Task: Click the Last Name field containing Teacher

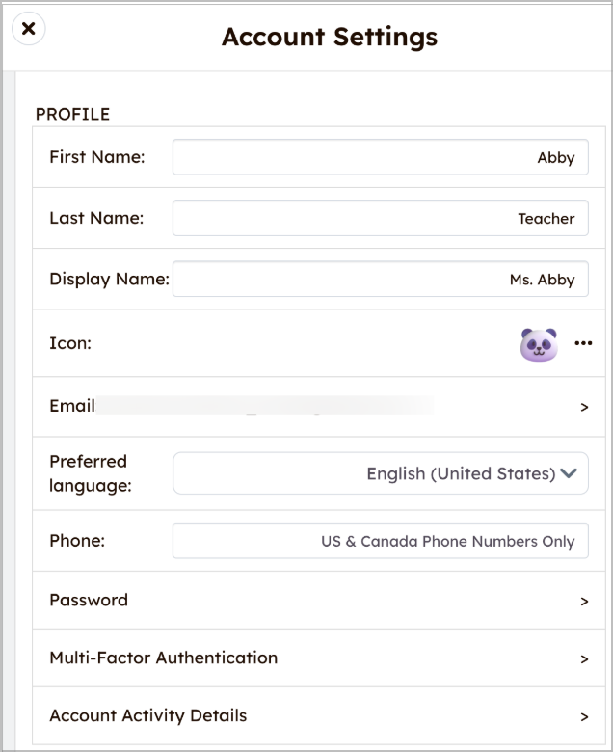Action: pyautogui.click(x=380, y=218)
